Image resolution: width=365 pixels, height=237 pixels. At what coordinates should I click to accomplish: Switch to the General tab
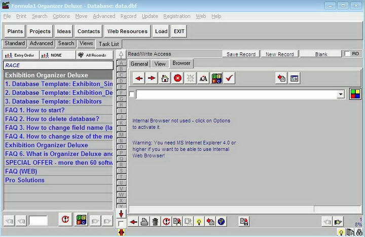139,64
